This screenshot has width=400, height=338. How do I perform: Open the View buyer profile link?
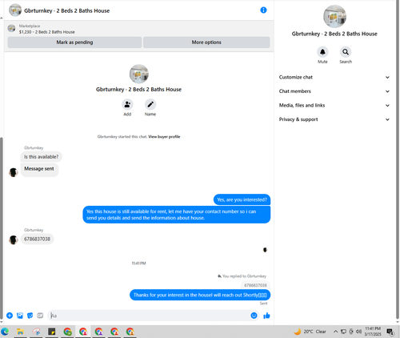click(x=164, y=137)
